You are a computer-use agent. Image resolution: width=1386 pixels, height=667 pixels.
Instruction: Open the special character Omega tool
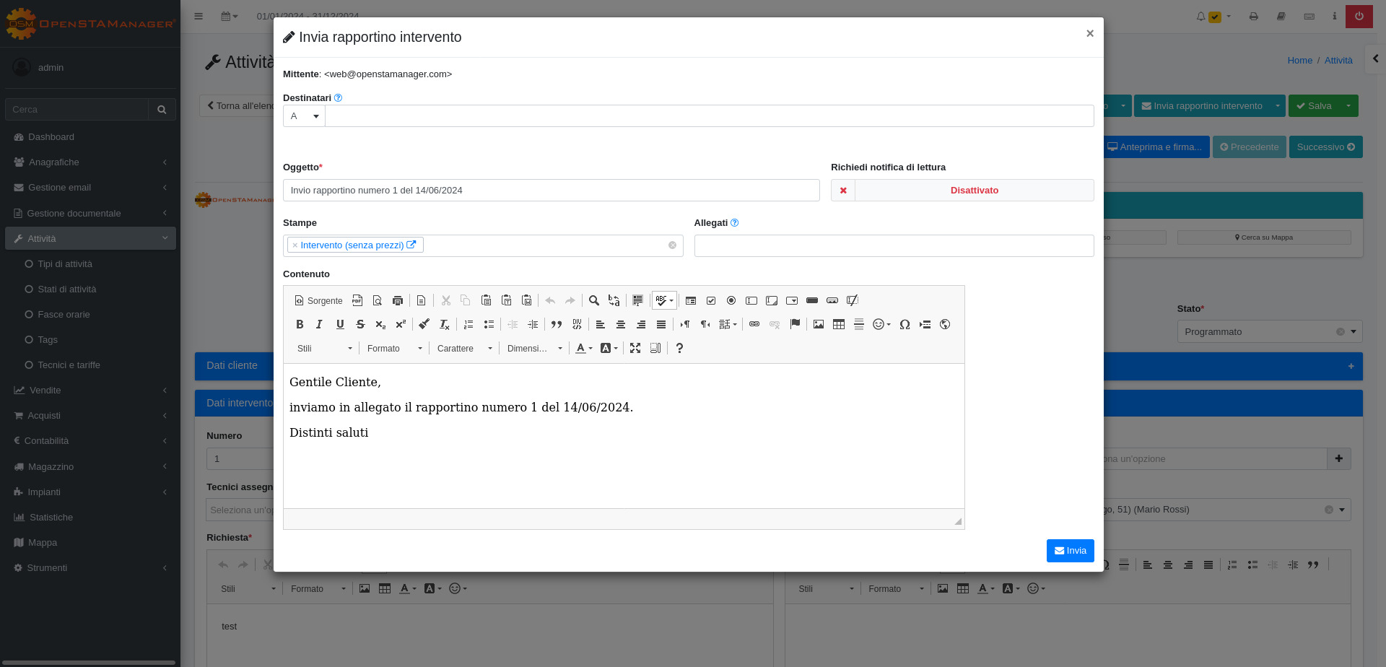coord(905,325)
